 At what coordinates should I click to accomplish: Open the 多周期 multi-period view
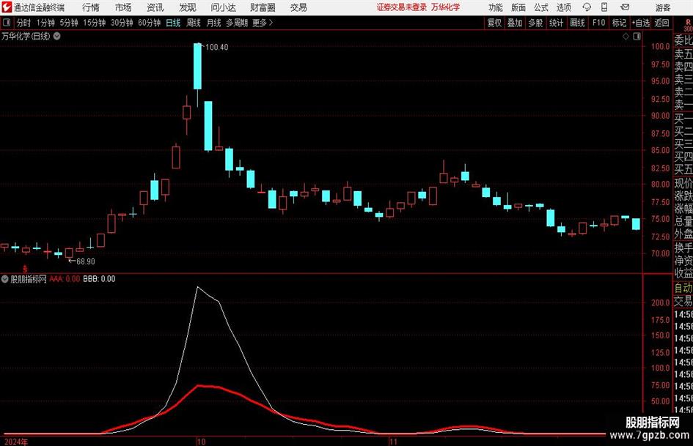tap(237, 23)
